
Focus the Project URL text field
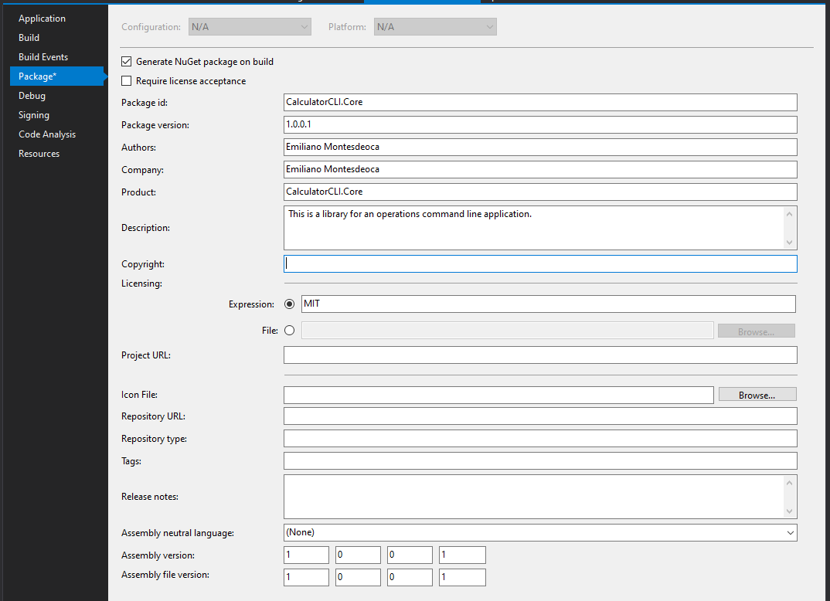539,355
